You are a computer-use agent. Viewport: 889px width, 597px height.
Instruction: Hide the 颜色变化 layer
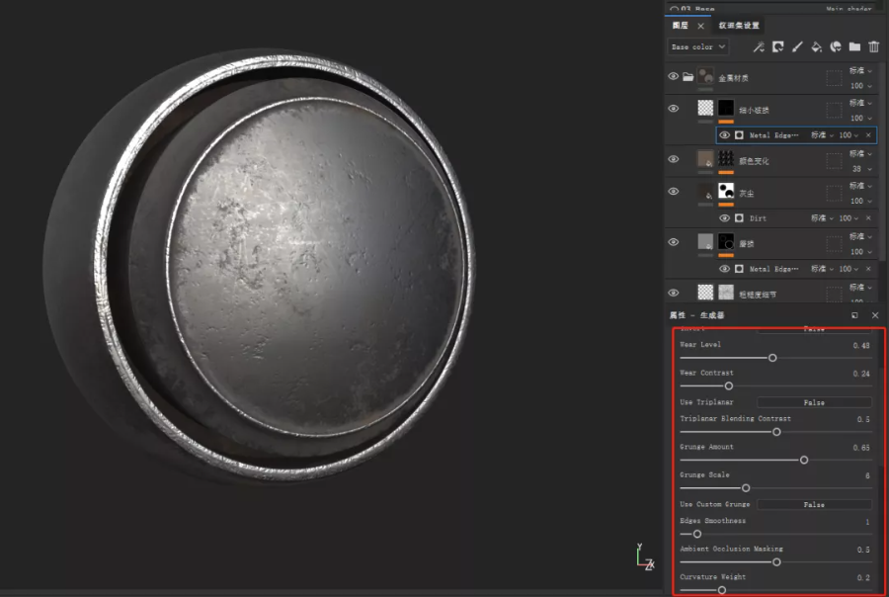point(673,159)
